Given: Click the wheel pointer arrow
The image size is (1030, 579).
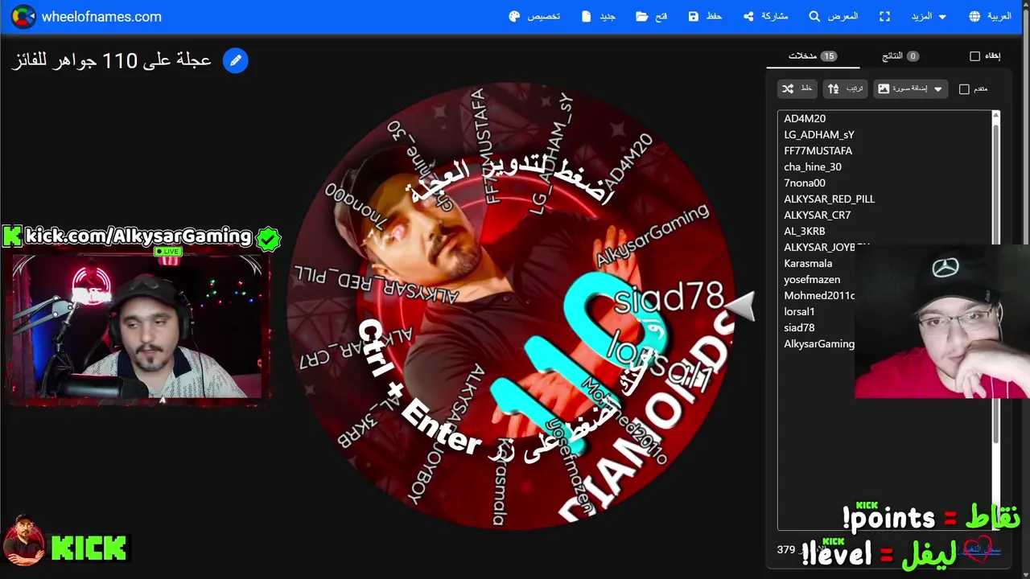Looking at the screenshot, I should 741,306.
